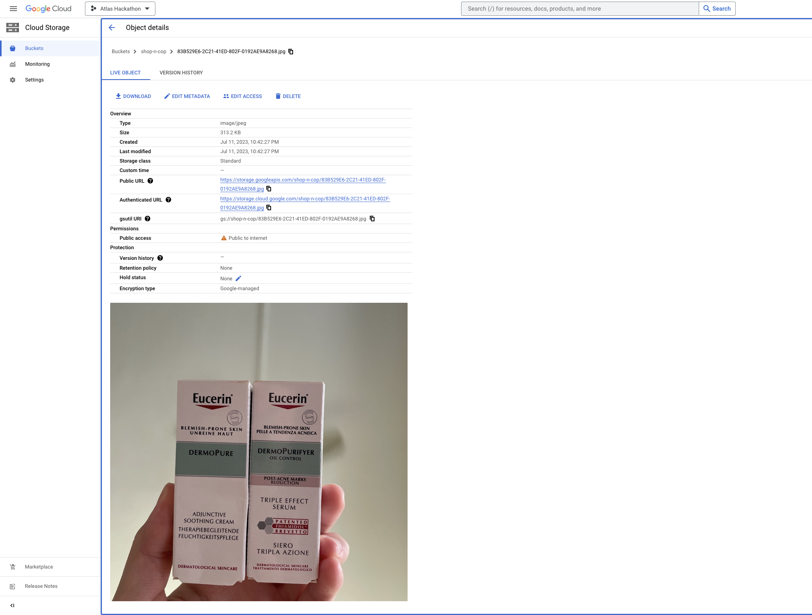This screenshot has height=615, width=812.
Task: Copy the Public URL to clipboard
Action: (269, 189)
